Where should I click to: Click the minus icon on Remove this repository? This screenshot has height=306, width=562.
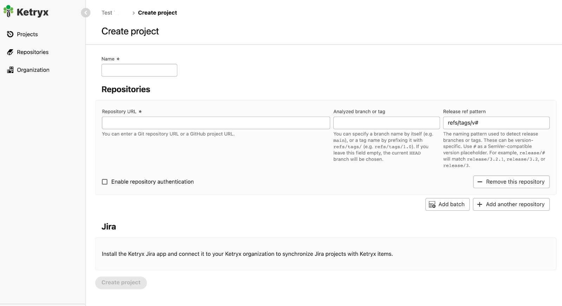[480, 182]
